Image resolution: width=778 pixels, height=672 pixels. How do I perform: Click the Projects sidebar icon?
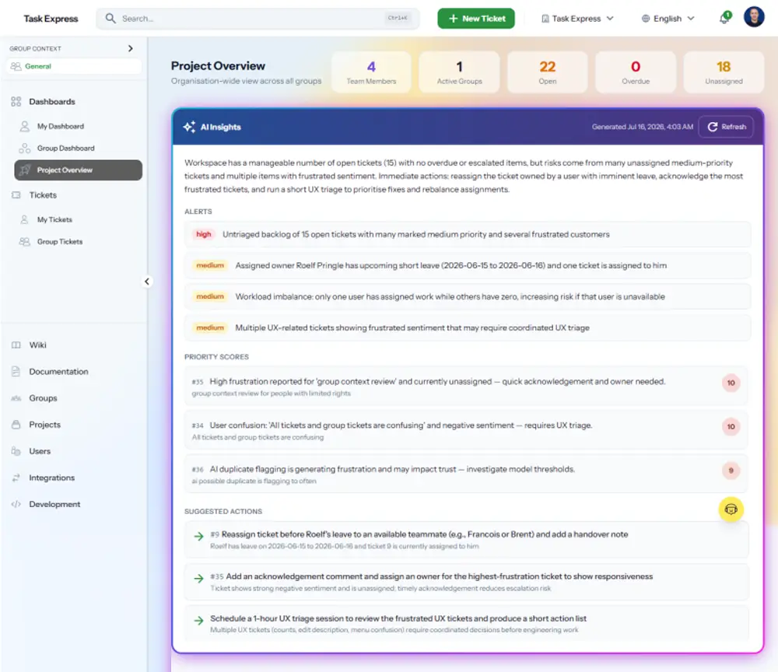[16, 425]
